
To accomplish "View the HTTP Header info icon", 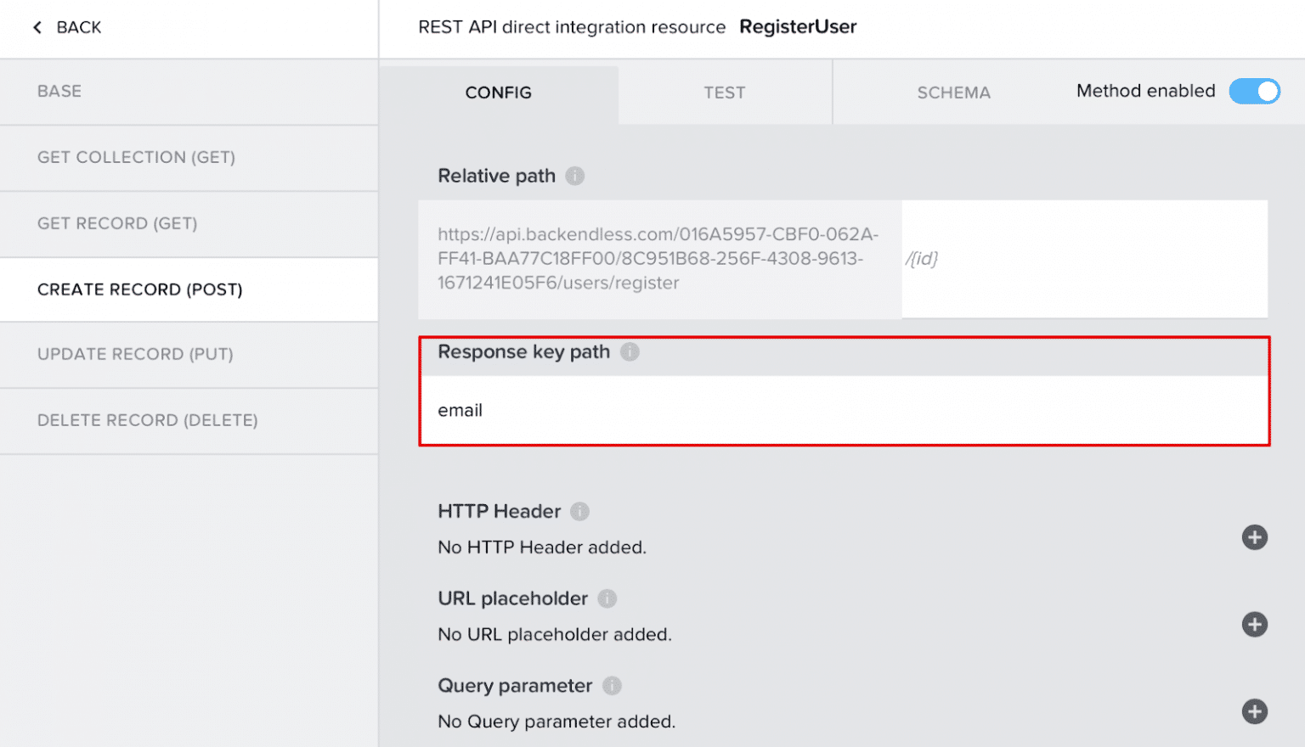I will (579, 511).
